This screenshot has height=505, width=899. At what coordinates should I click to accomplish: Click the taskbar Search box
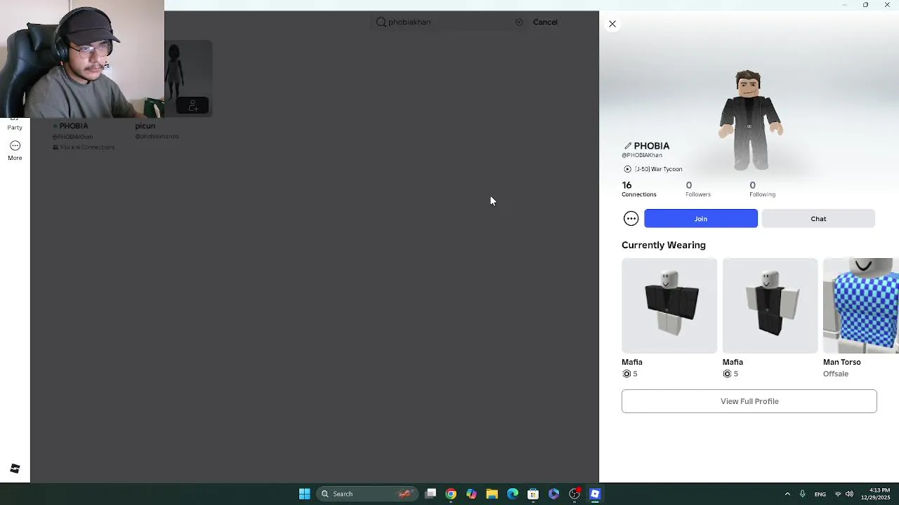[x=367, y=494]
